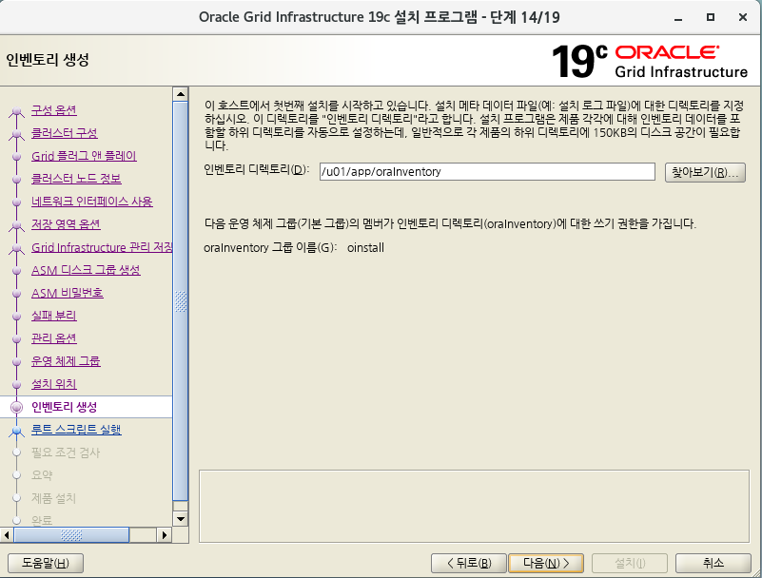The image size is (762, 578).
Task: Open Grid 플러그 앤 플레이 step
Action: 84,156
